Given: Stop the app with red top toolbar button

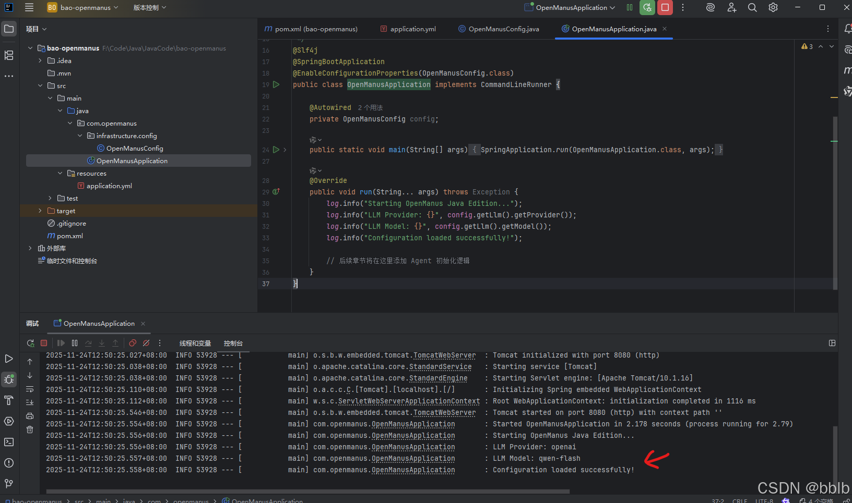Looking at the screenshot, I should click(x=665, y=7).
